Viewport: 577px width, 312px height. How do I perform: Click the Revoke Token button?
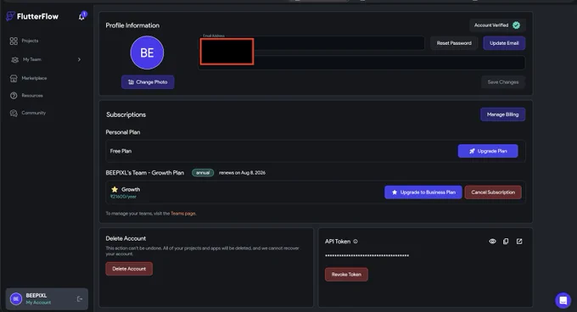(x=346, y=275)
